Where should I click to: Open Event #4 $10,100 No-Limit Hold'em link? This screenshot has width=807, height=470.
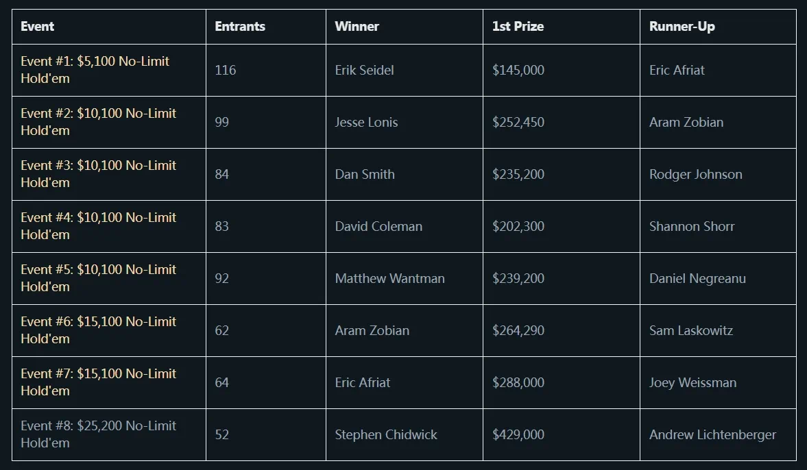(98, 218)
